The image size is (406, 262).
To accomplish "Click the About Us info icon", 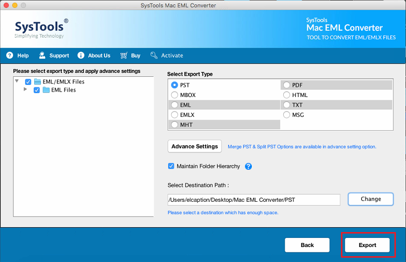I will (x=81, y=55).
